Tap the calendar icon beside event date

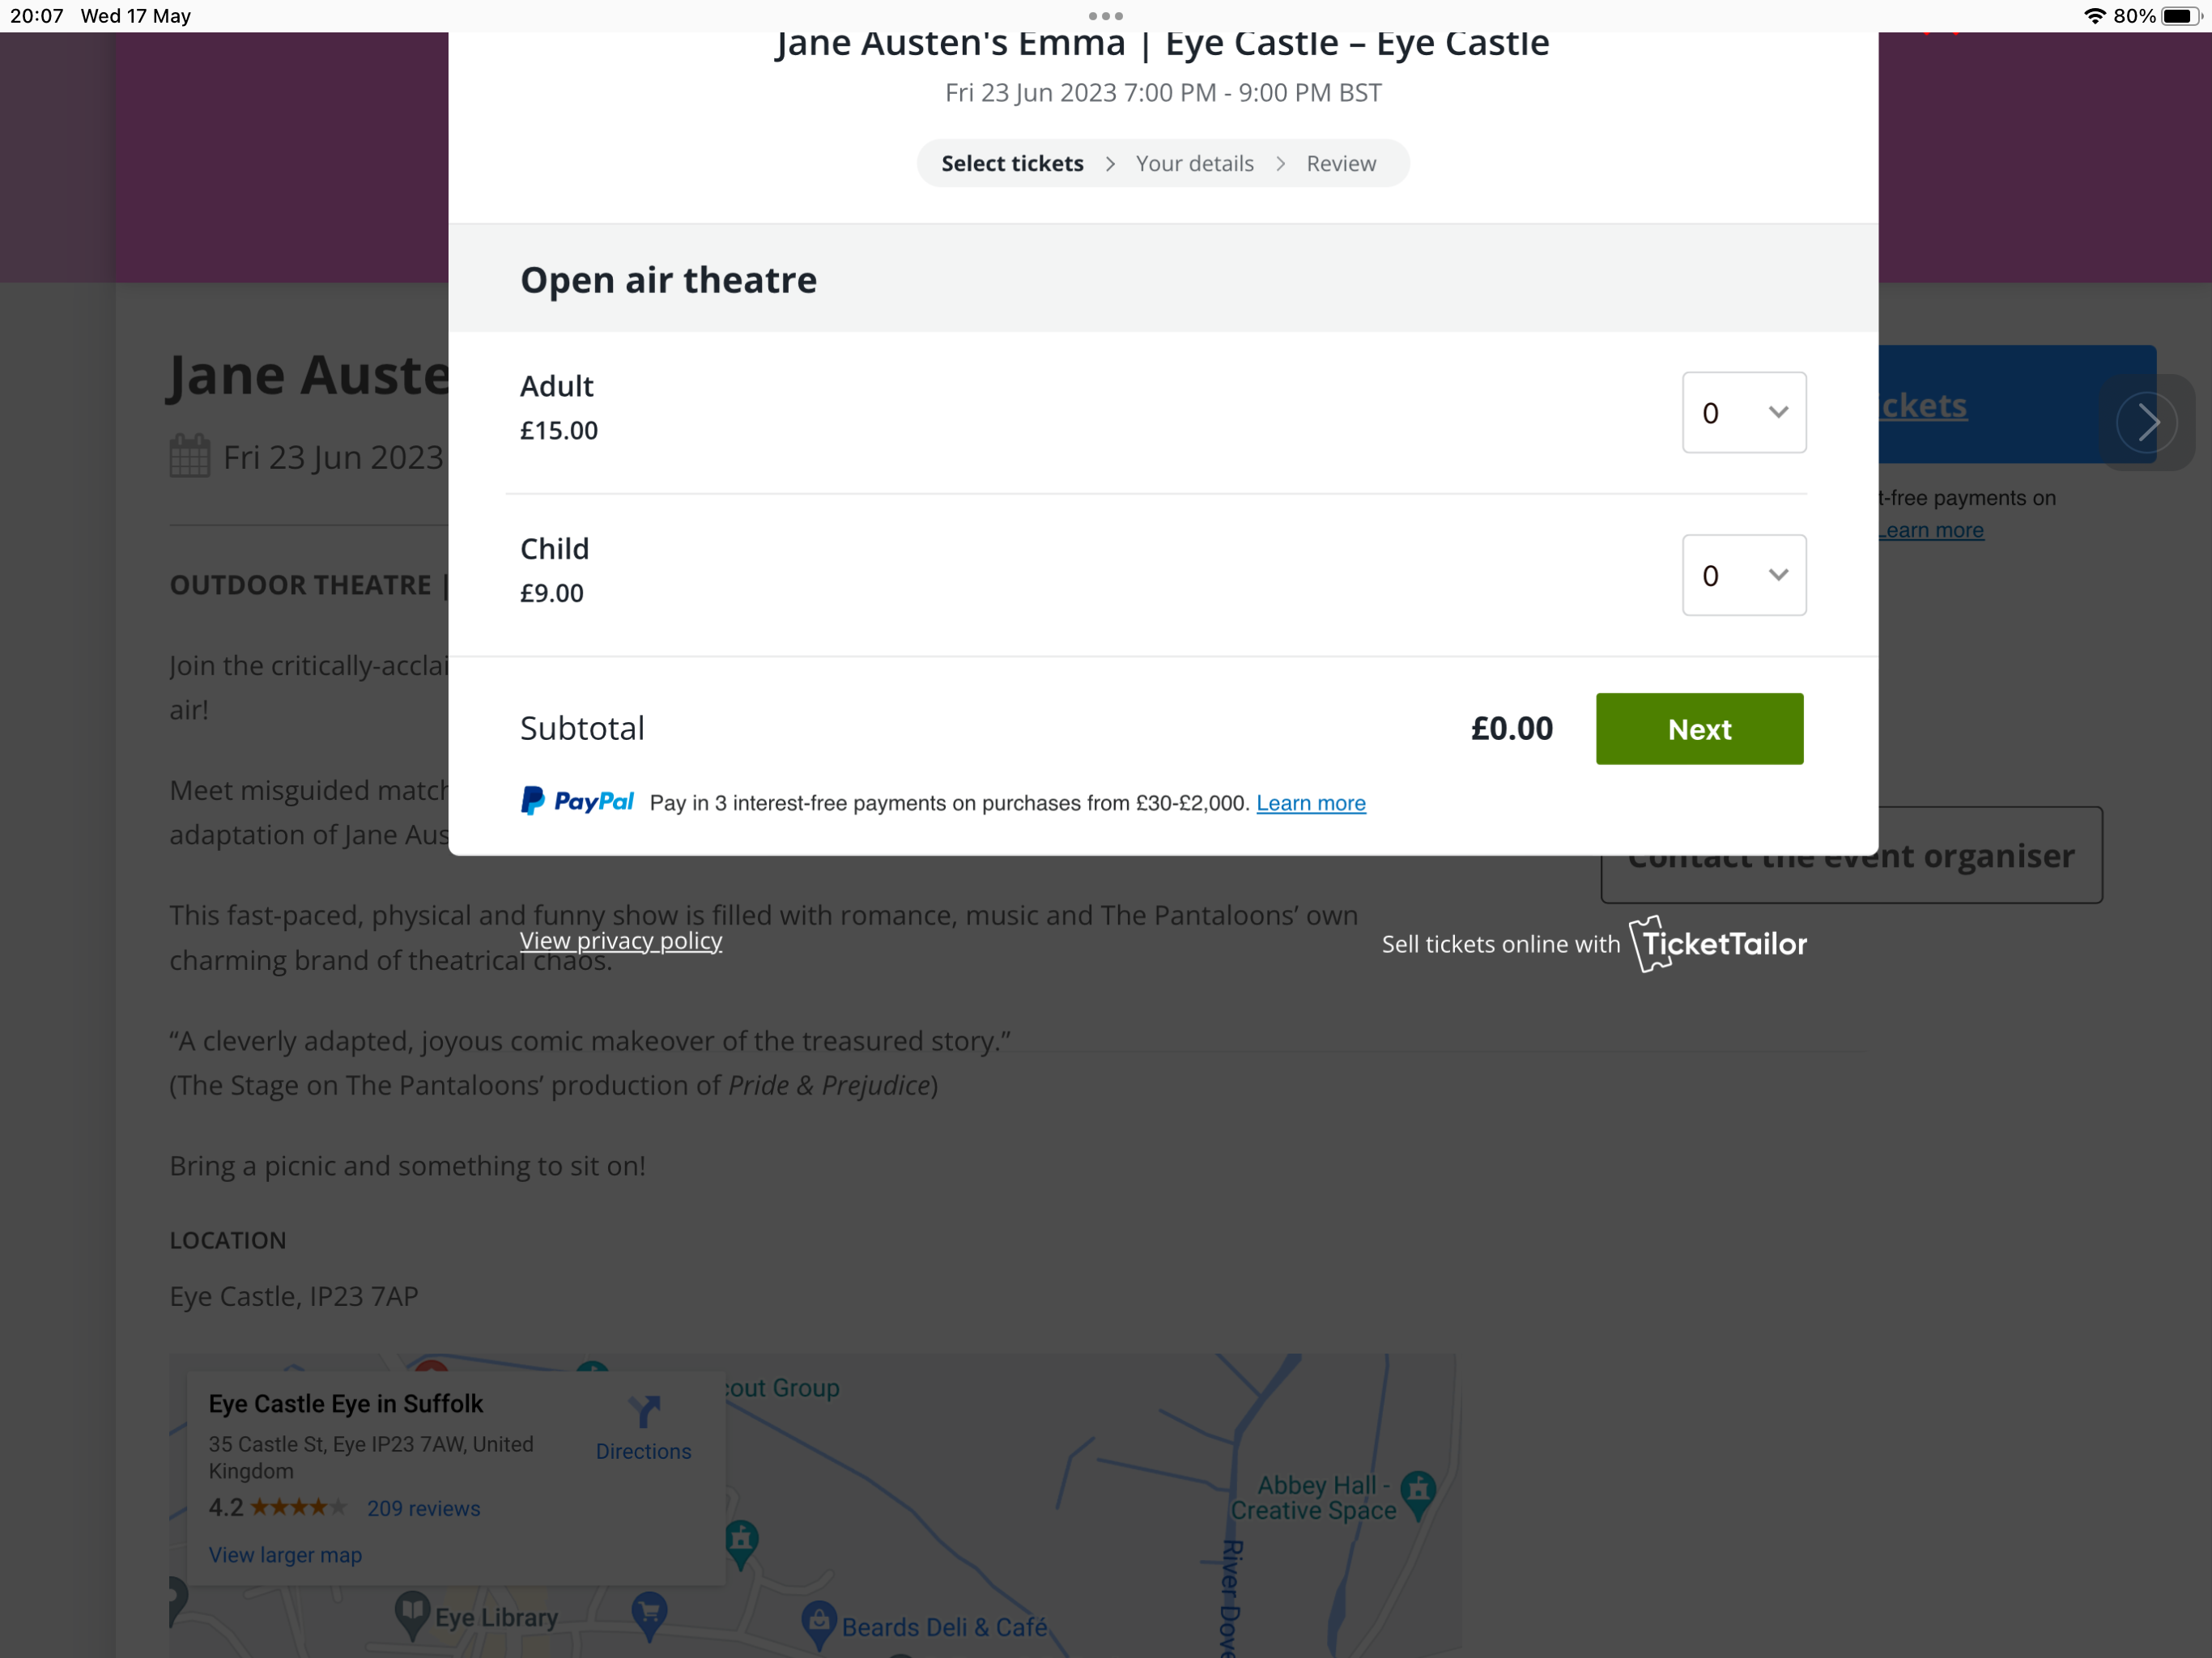tap(189, 456)
